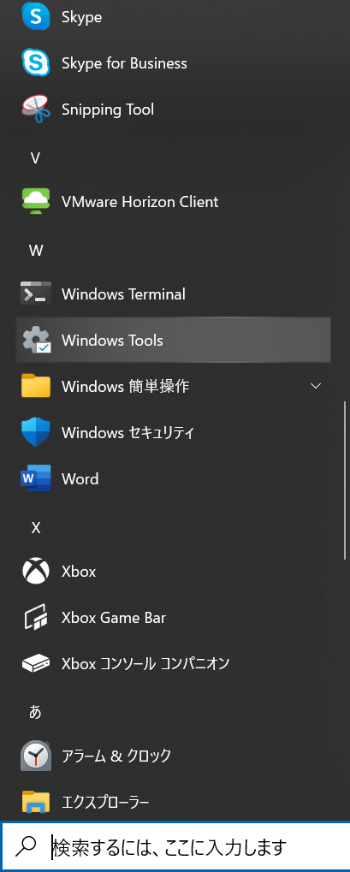Select the Snipping Tool label
This screenshot has height=872, width=350.
pos(107,110)
